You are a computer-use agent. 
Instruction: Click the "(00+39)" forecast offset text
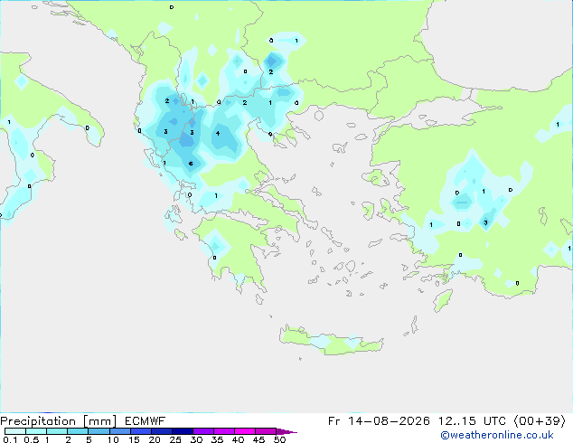point(540,421)
